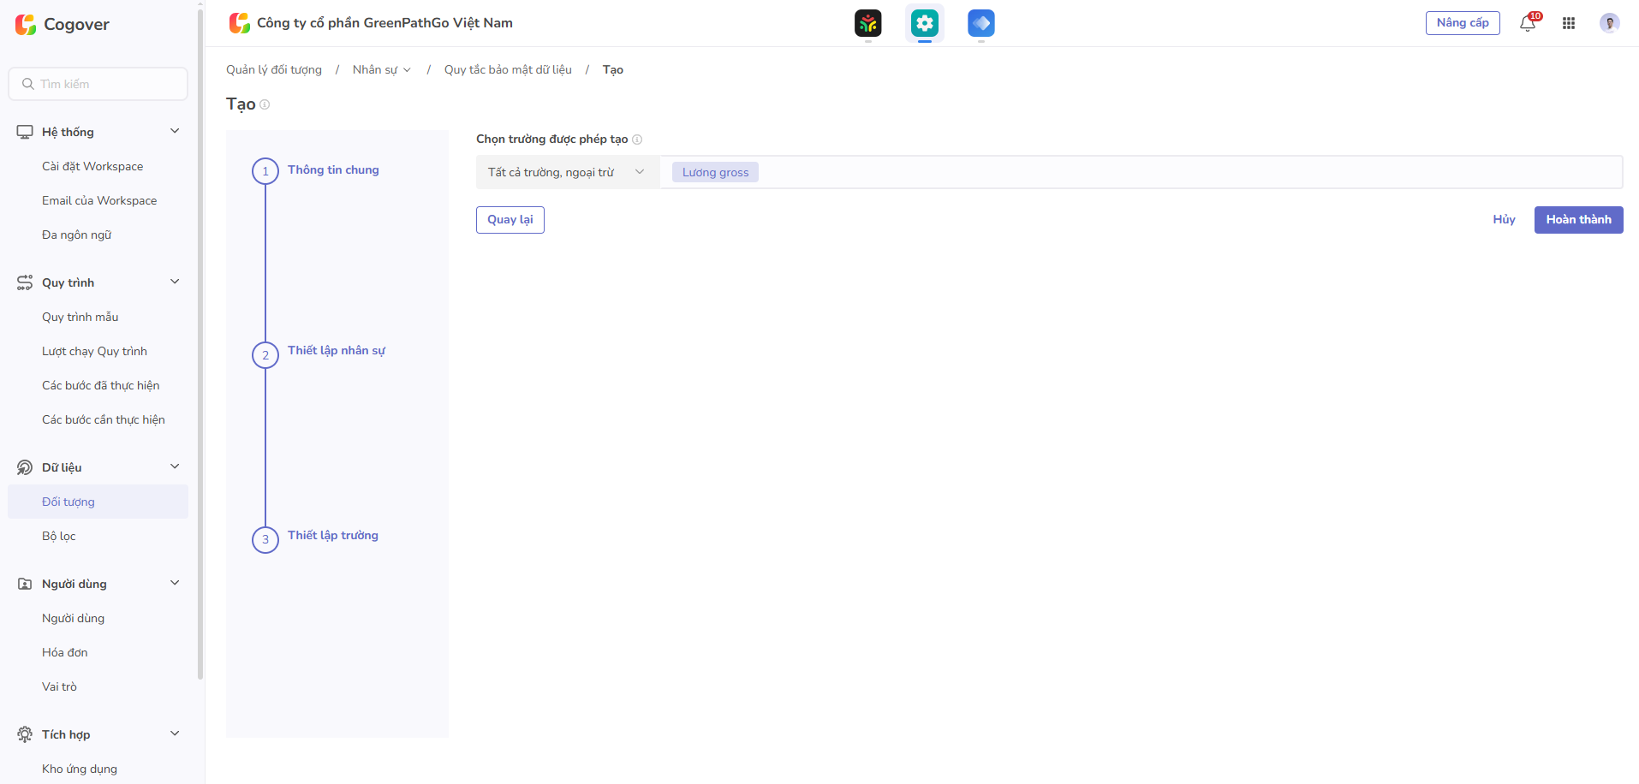The height and width of the screenshot is (784, 1639).
Task: Click the sidebar vertical scrollbar
Action: point(200,342)
